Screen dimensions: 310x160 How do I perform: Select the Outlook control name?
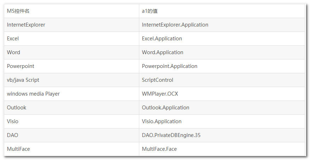(17, 108)
